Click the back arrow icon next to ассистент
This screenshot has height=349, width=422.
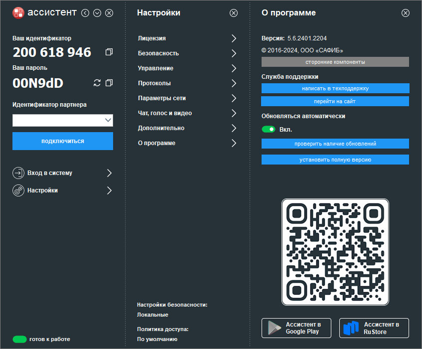pos(85,13)
